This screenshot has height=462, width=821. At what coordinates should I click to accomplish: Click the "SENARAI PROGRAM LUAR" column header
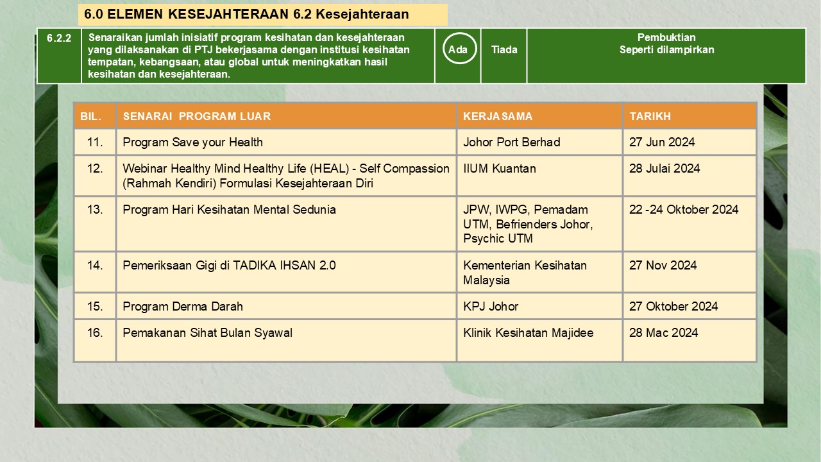[x=196, y=116]
